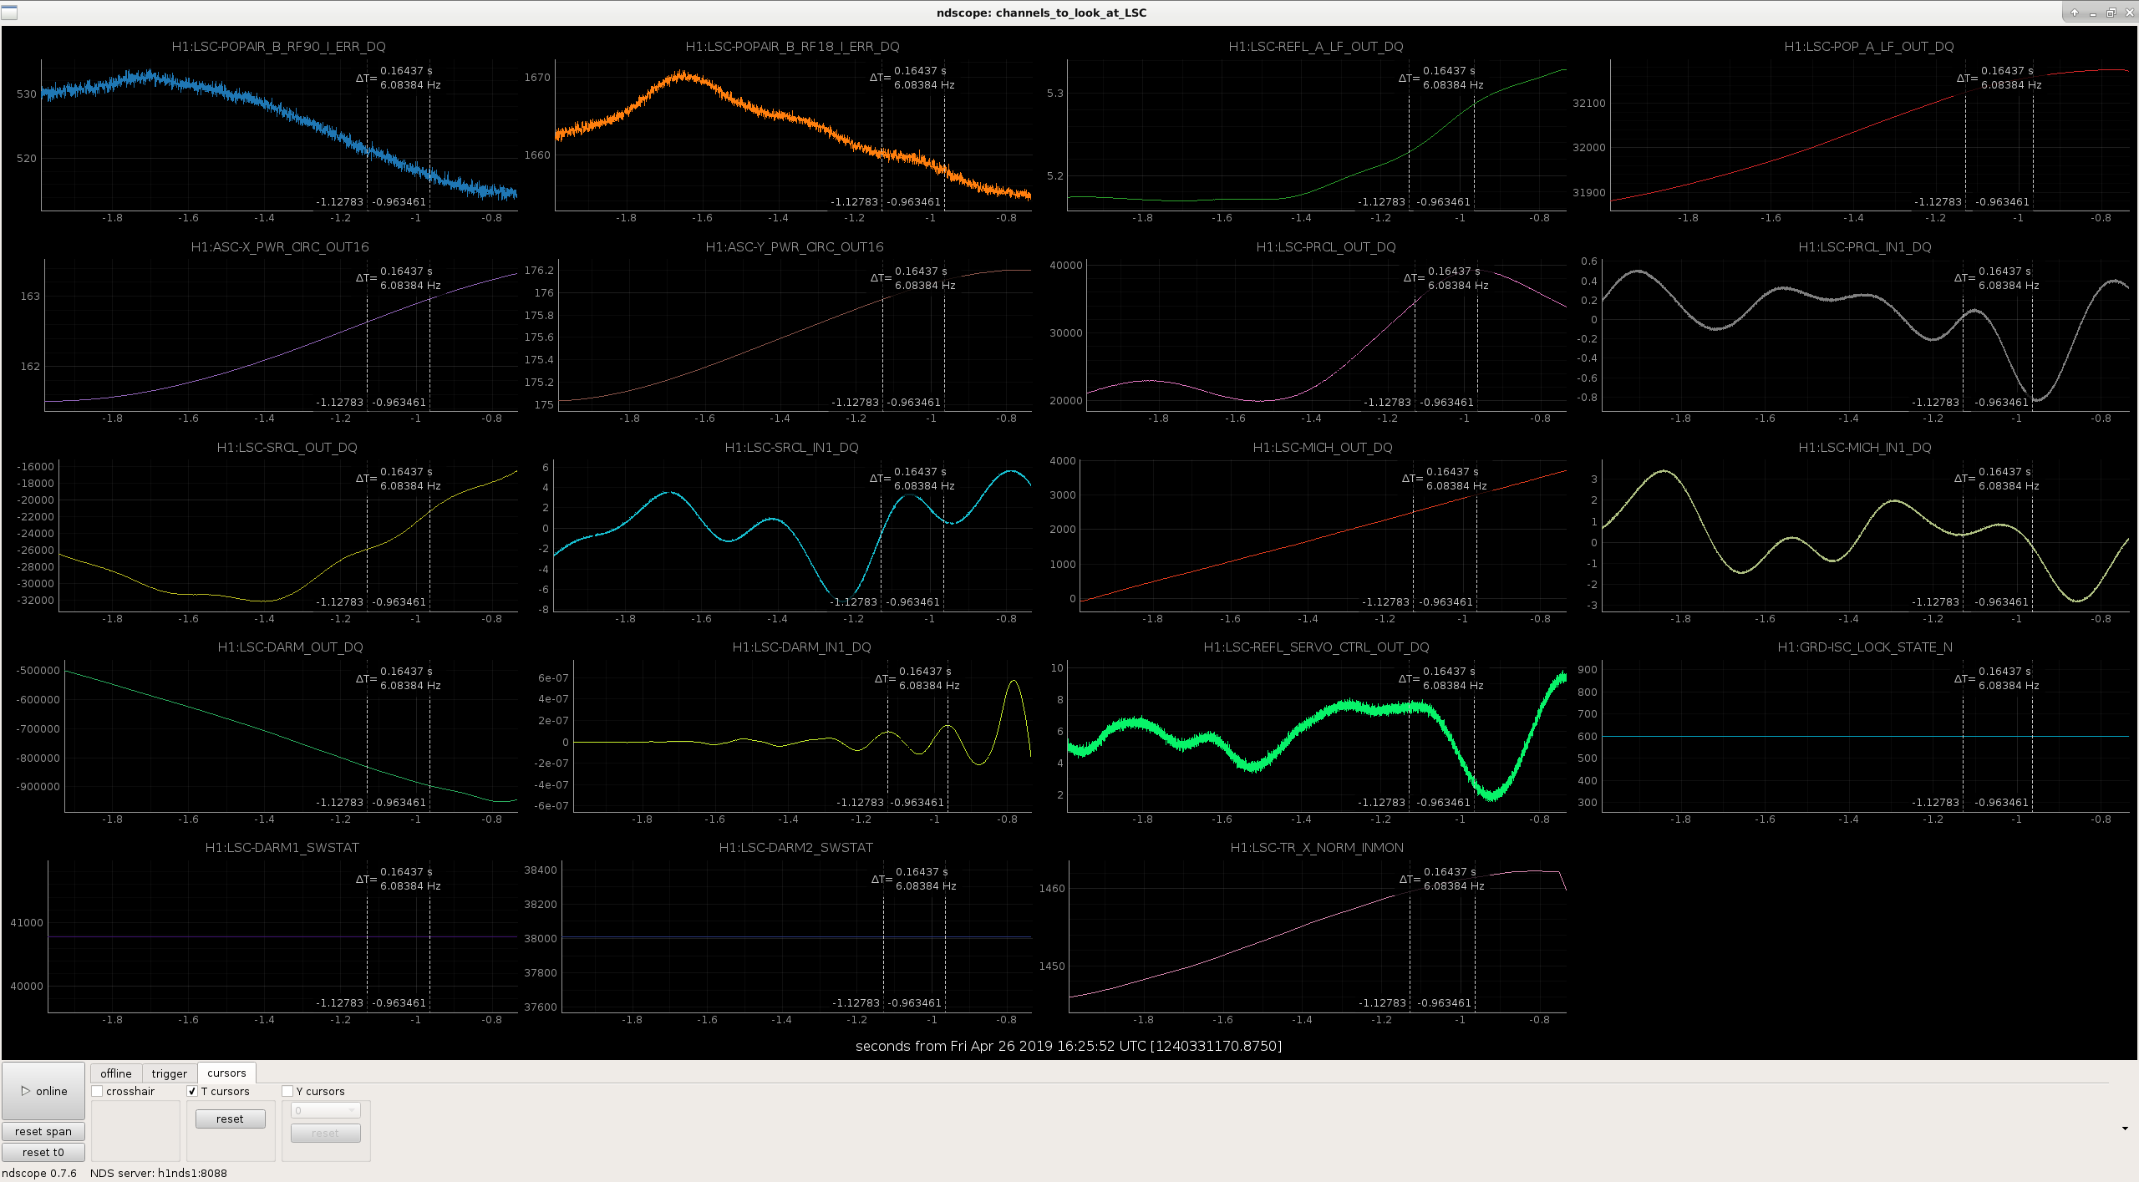Click the H1:LSC-PRCL_IN1_DQ title
2139x1182 pixels.
(x=1865, y=247)
